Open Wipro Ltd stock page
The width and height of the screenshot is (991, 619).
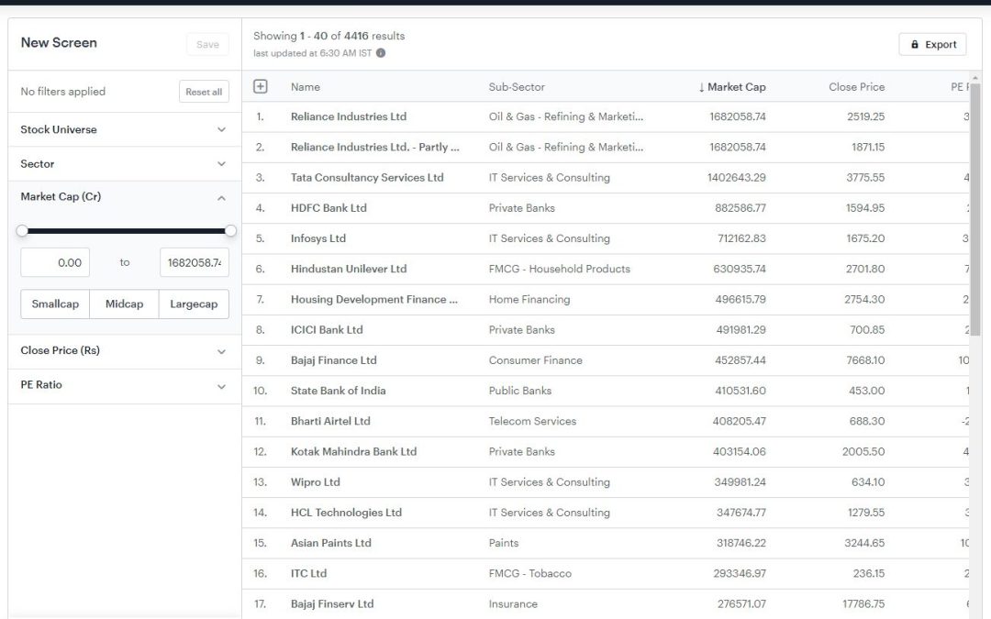316,482
